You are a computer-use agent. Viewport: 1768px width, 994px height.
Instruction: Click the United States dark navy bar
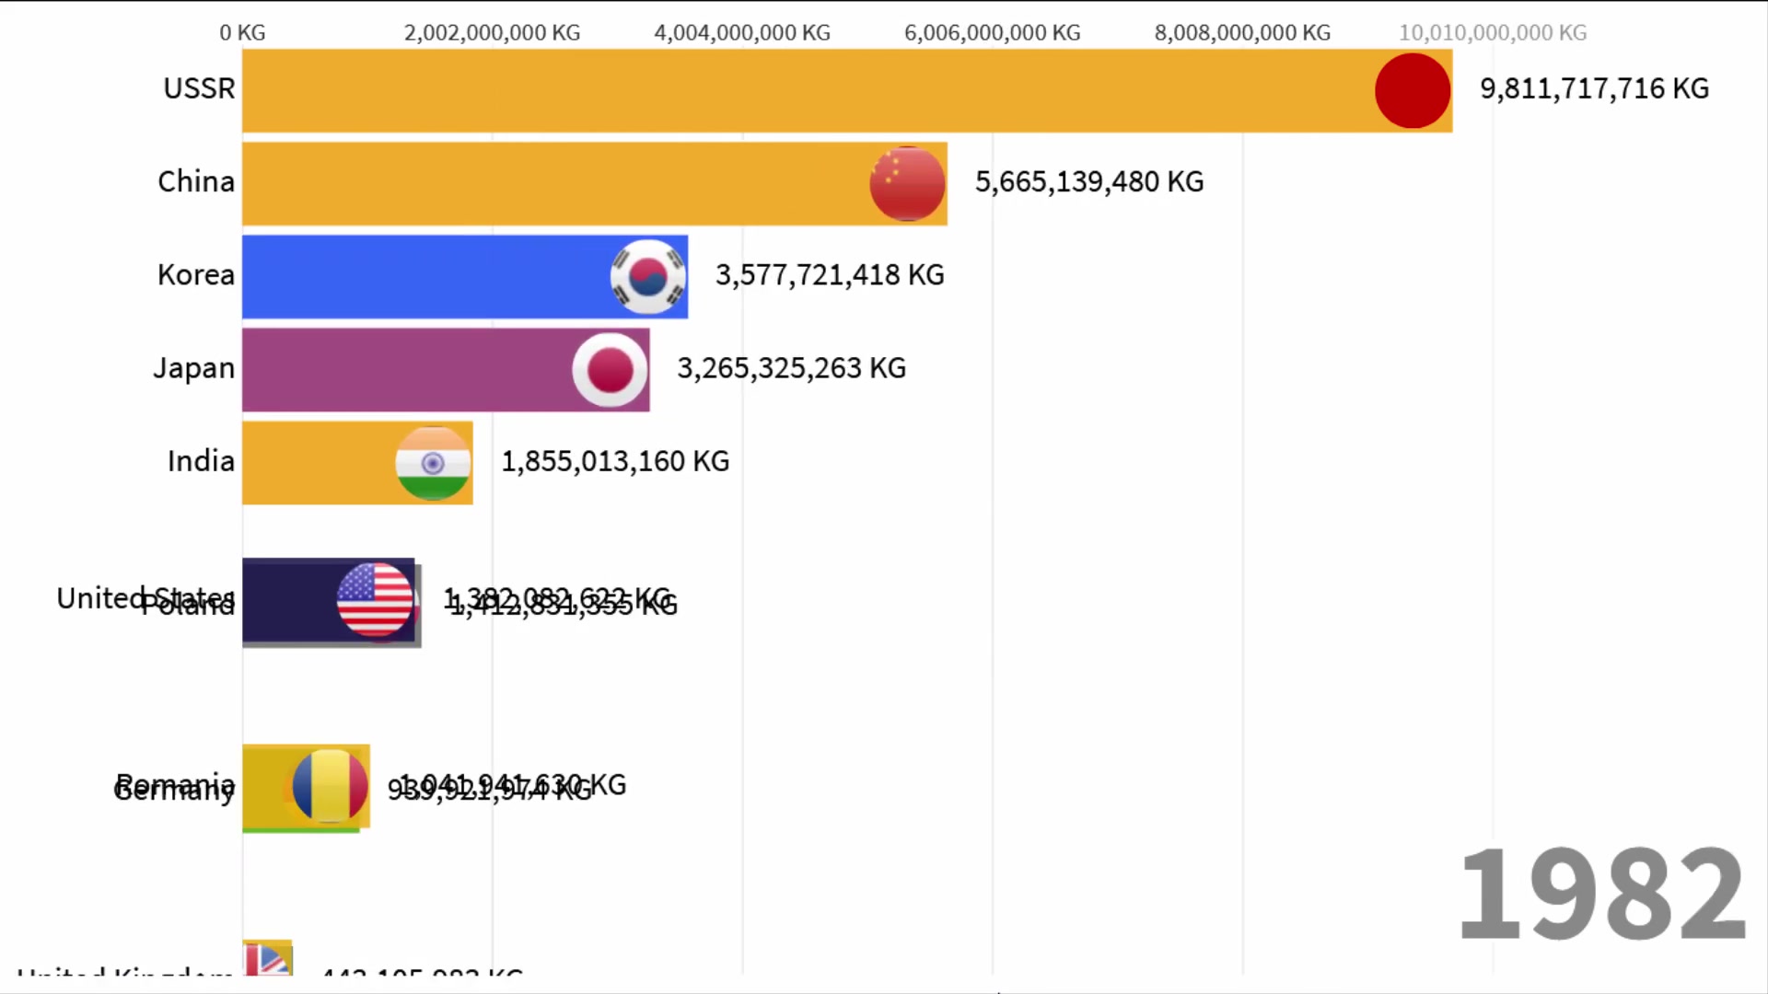point(329,600)
